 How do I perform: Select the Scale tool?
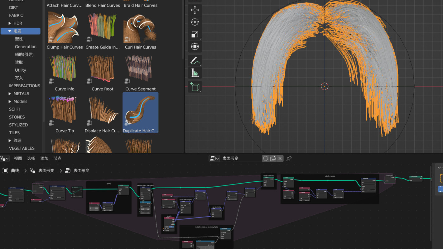pyautogui.click(x=195, y=35)
